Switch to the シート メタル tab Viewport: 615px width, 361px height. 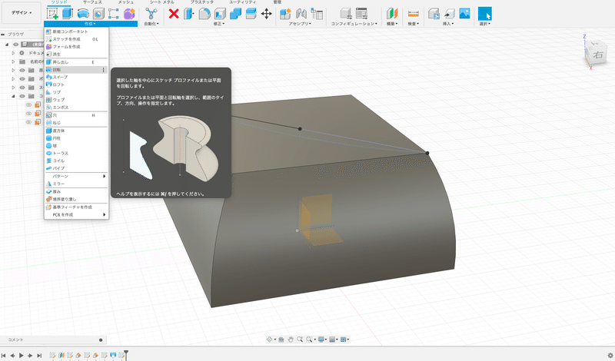coord(162,2)
